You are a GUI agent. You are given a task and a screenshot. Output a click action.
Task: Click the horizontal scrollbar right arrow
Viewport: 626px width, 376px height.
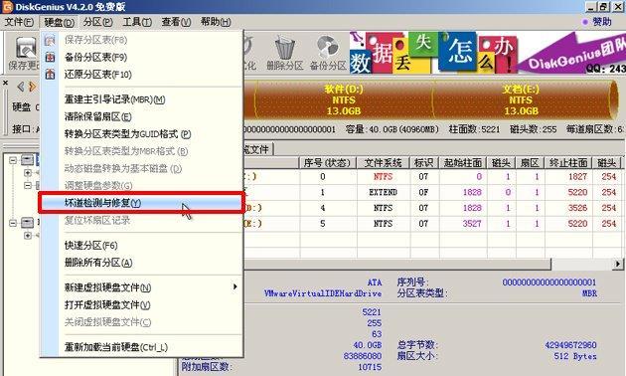coord(618,264)
